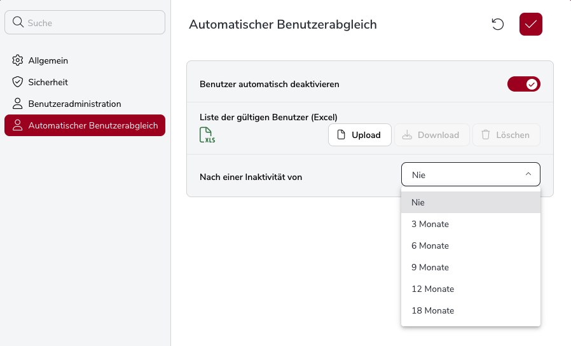571x346 pixels.
Task: Click the Löschen button
Action: [x=506, y=135]
